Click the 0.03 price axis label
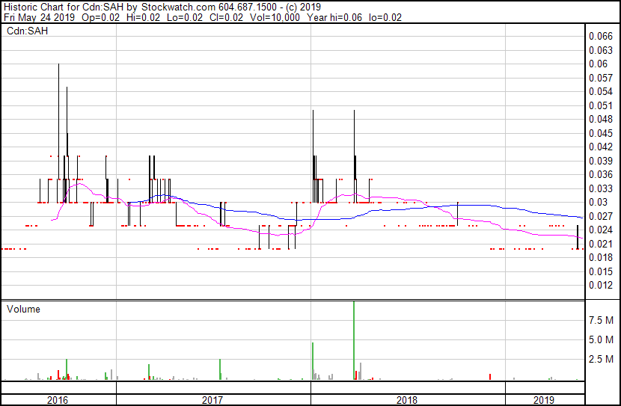 (x=599, y=203)
